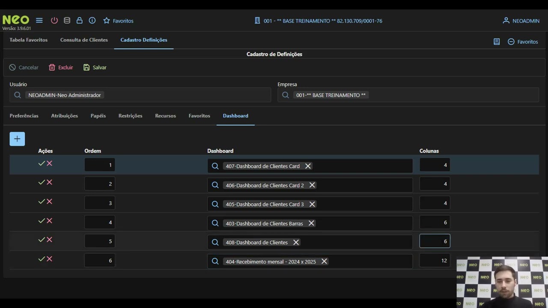The width and height of the screenshot is (548, 308).
Task: Confirm row 3 with green checkmark
Action: (42, 201)
